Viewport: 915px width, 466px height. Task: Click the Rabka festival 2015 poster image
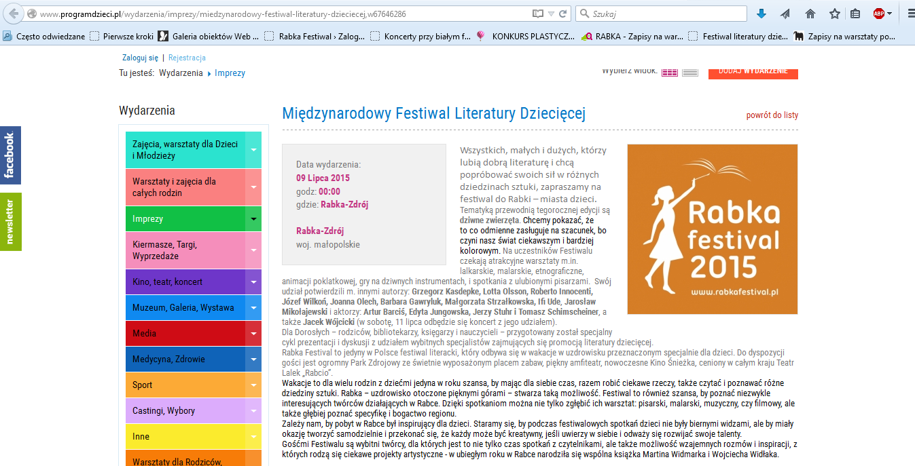tap(713, 229)
